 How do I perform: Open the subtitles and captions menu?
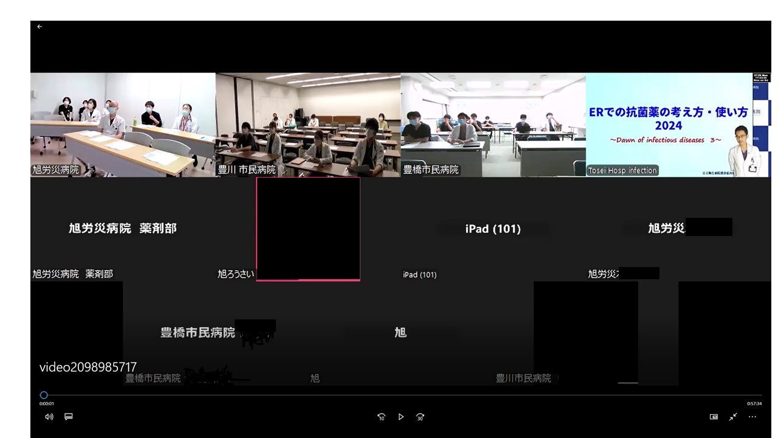(69, 417)
